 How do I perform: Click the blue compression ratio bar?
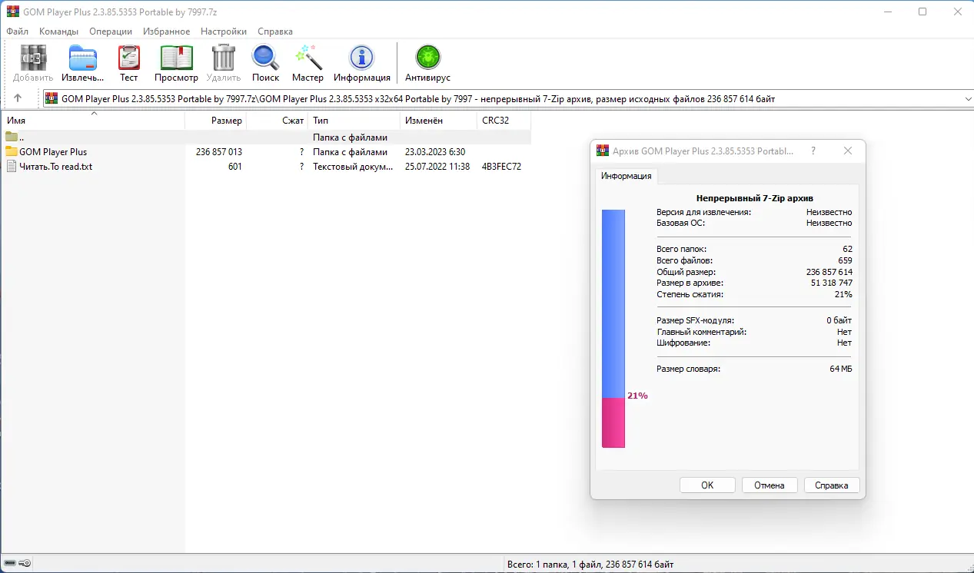tap(613, 303)
